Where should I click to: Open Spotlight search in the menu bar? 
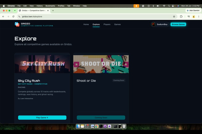pyautogui.click(x=169, y=6)
